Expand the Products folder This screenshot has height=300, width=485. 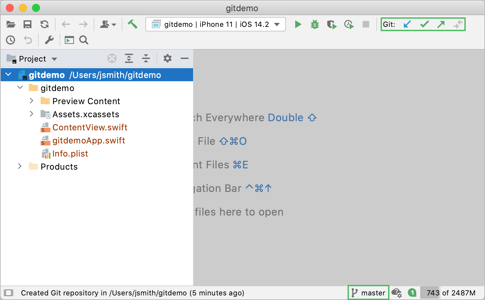20,166
